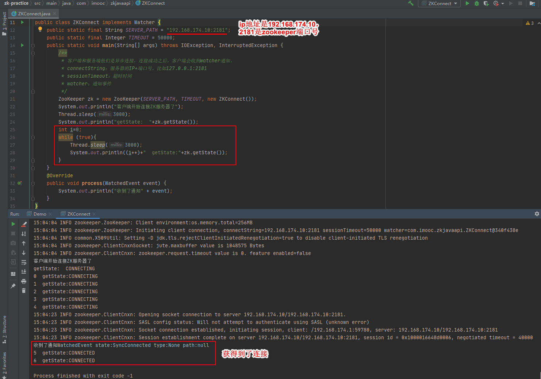The height and width of the screenshot is (379, 541).
Task: Switch to the Demo run tab
Action: pos(37,214)
